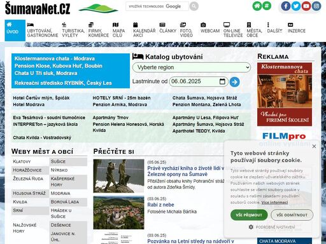The height and width of the screenshot is (244, 326).
Task: Open Více informací cookie link
Action: pos(274,203)
